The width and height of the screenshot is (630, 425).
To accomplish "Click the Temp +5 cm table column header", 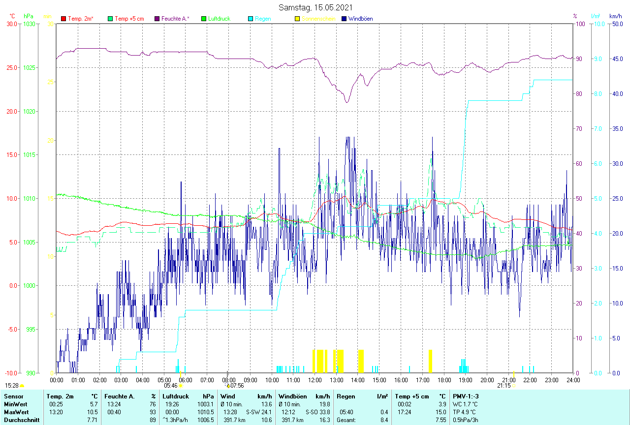I will point(412,396).
